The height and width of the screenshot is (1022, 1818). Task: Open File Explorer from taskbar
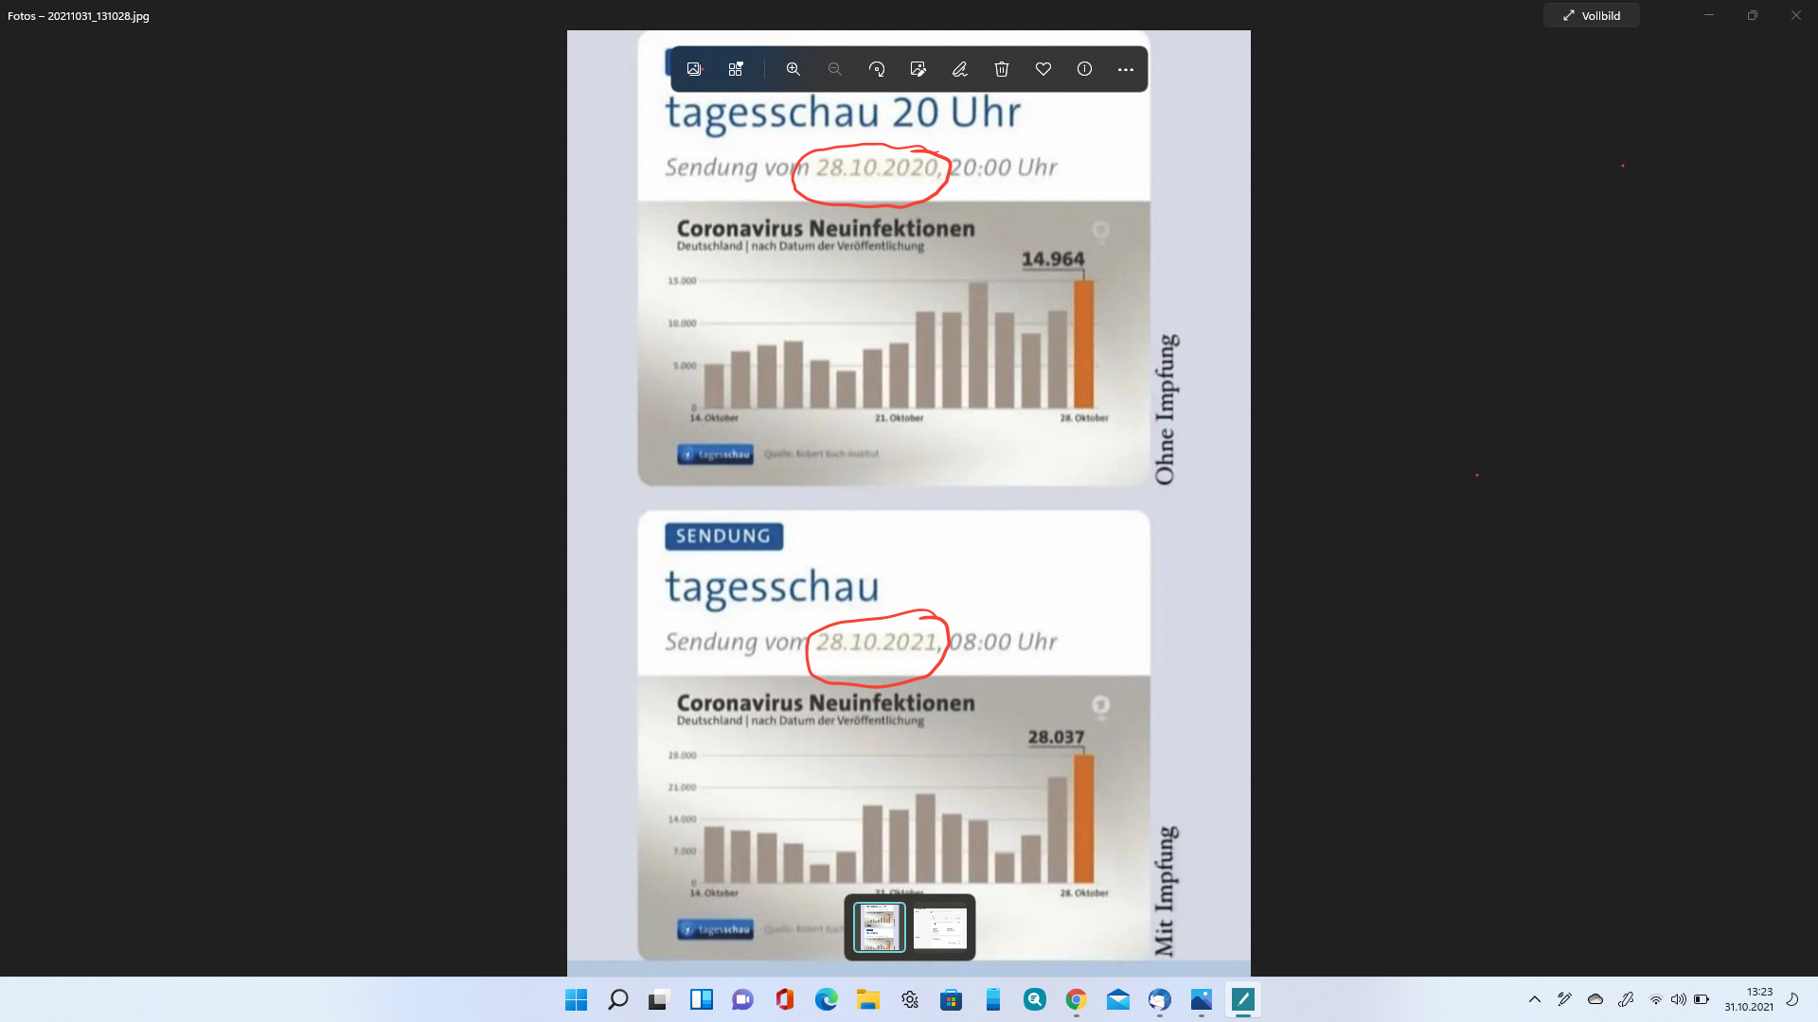[868, 999]
